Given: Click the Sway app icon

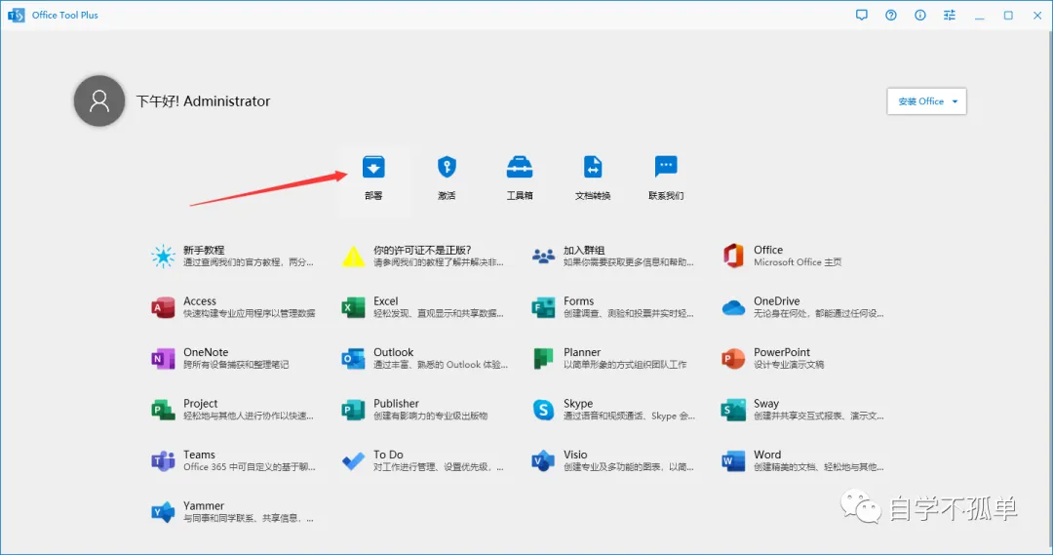Looking at the screenshot, I should [733, 410].
